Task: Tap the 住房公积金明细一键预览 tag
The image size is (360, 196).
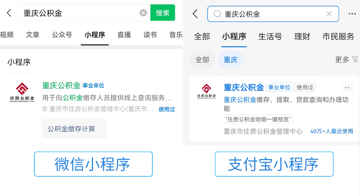Action: [258, 119]
